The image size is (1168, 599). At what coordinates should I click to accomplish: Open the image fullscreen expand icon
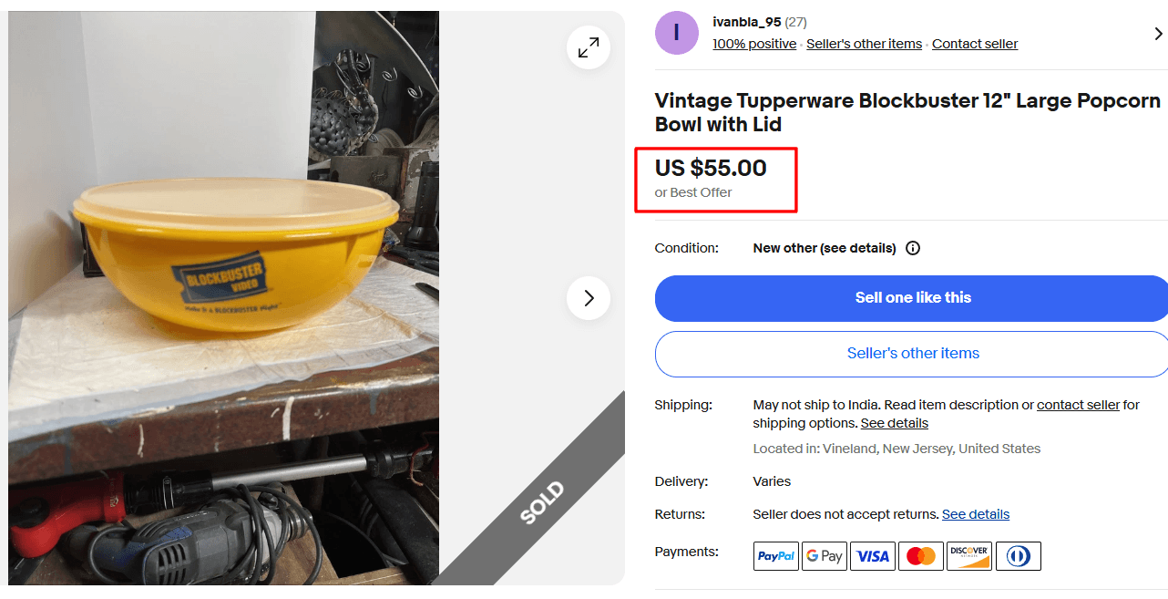[x=588, y=47]
